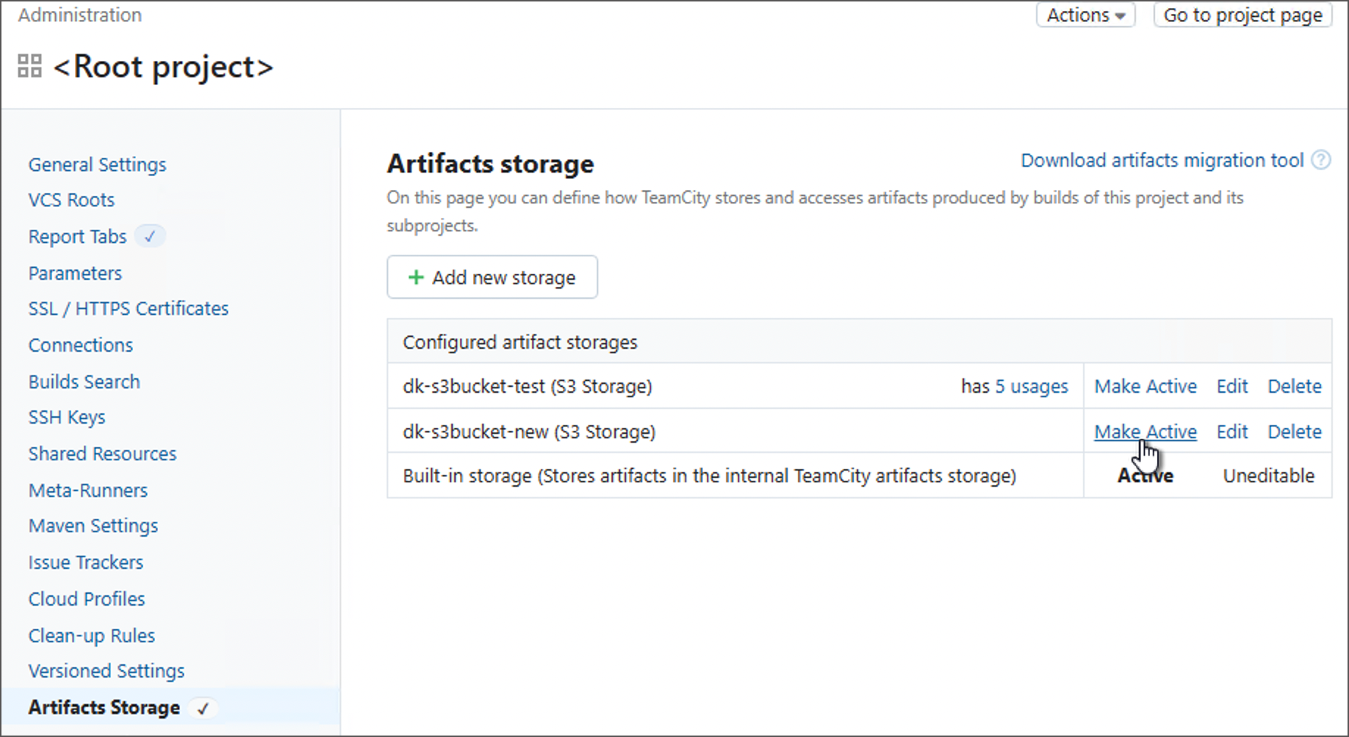This screenshot has height=737, width=1349.
Task: Edit the dk-s3bucket-test storage
Action: pos(1231,386)
